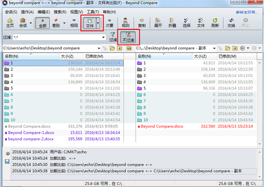Open the 视图(V) menu
Screen dimensions: 264x187
(76, 12)
